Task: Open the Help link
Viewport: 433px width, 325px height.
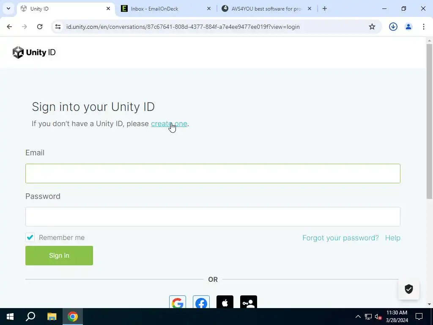Action: [393, 238]
